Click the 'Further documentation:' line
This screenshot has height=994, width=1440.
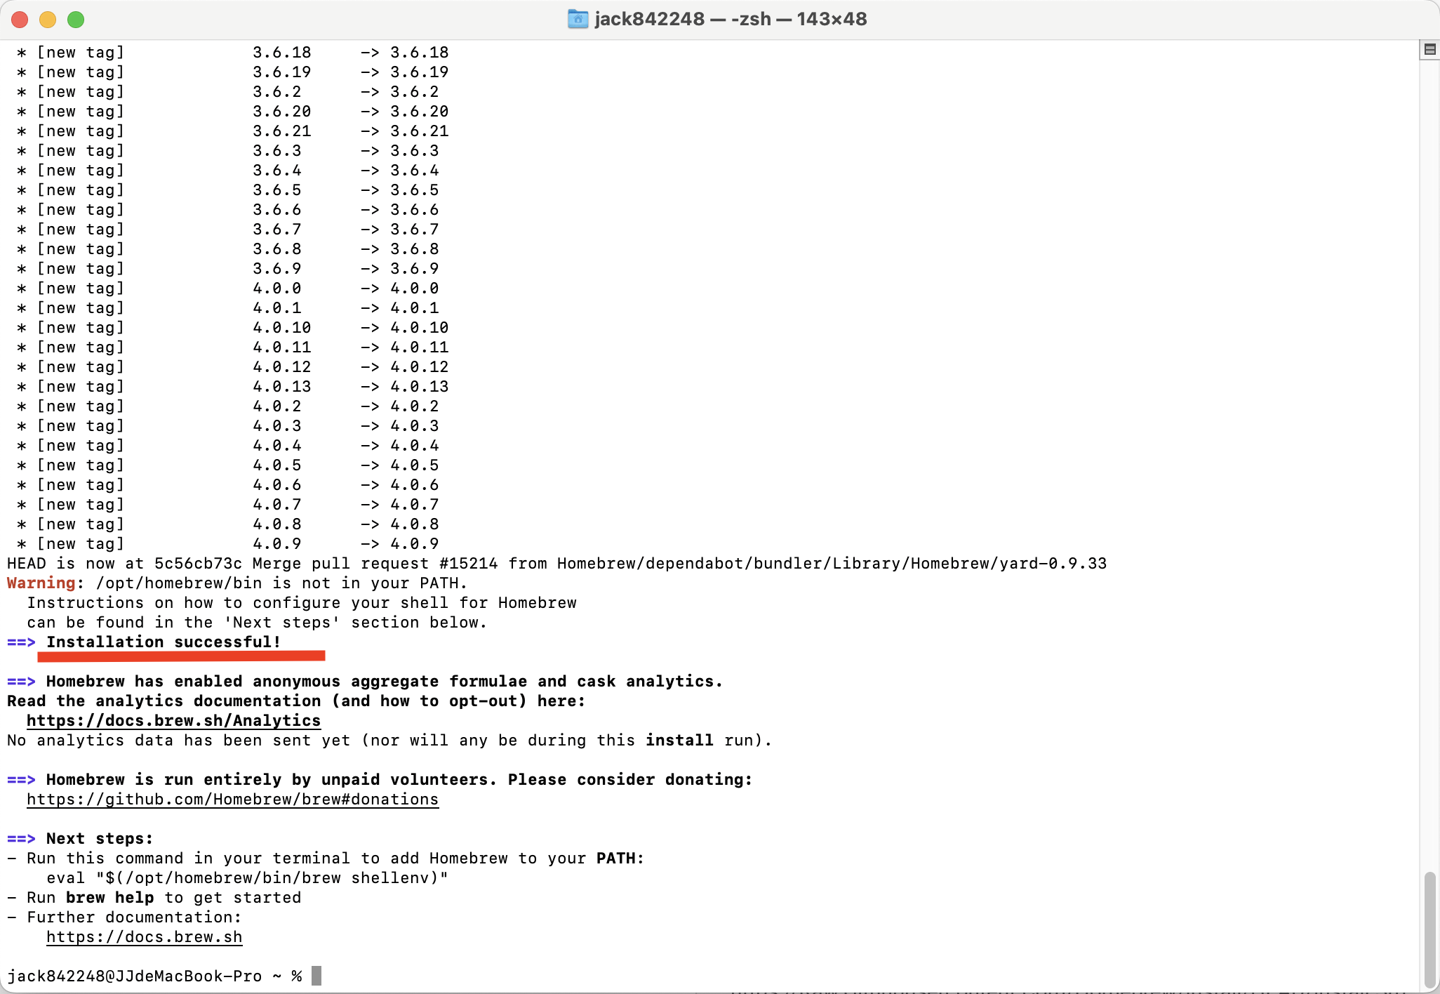click(x=124, y=917)
